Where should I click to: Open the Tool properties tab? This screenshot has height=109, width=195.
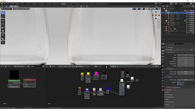coord(163,47)
